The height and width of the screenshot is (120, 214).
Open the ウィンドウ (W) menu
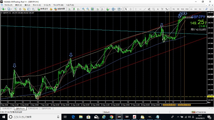click(58, 5)
